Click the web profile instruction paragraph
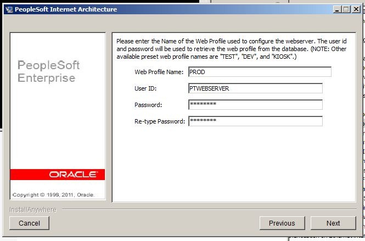This screenshot has width=365, height=241. (233, 49)
